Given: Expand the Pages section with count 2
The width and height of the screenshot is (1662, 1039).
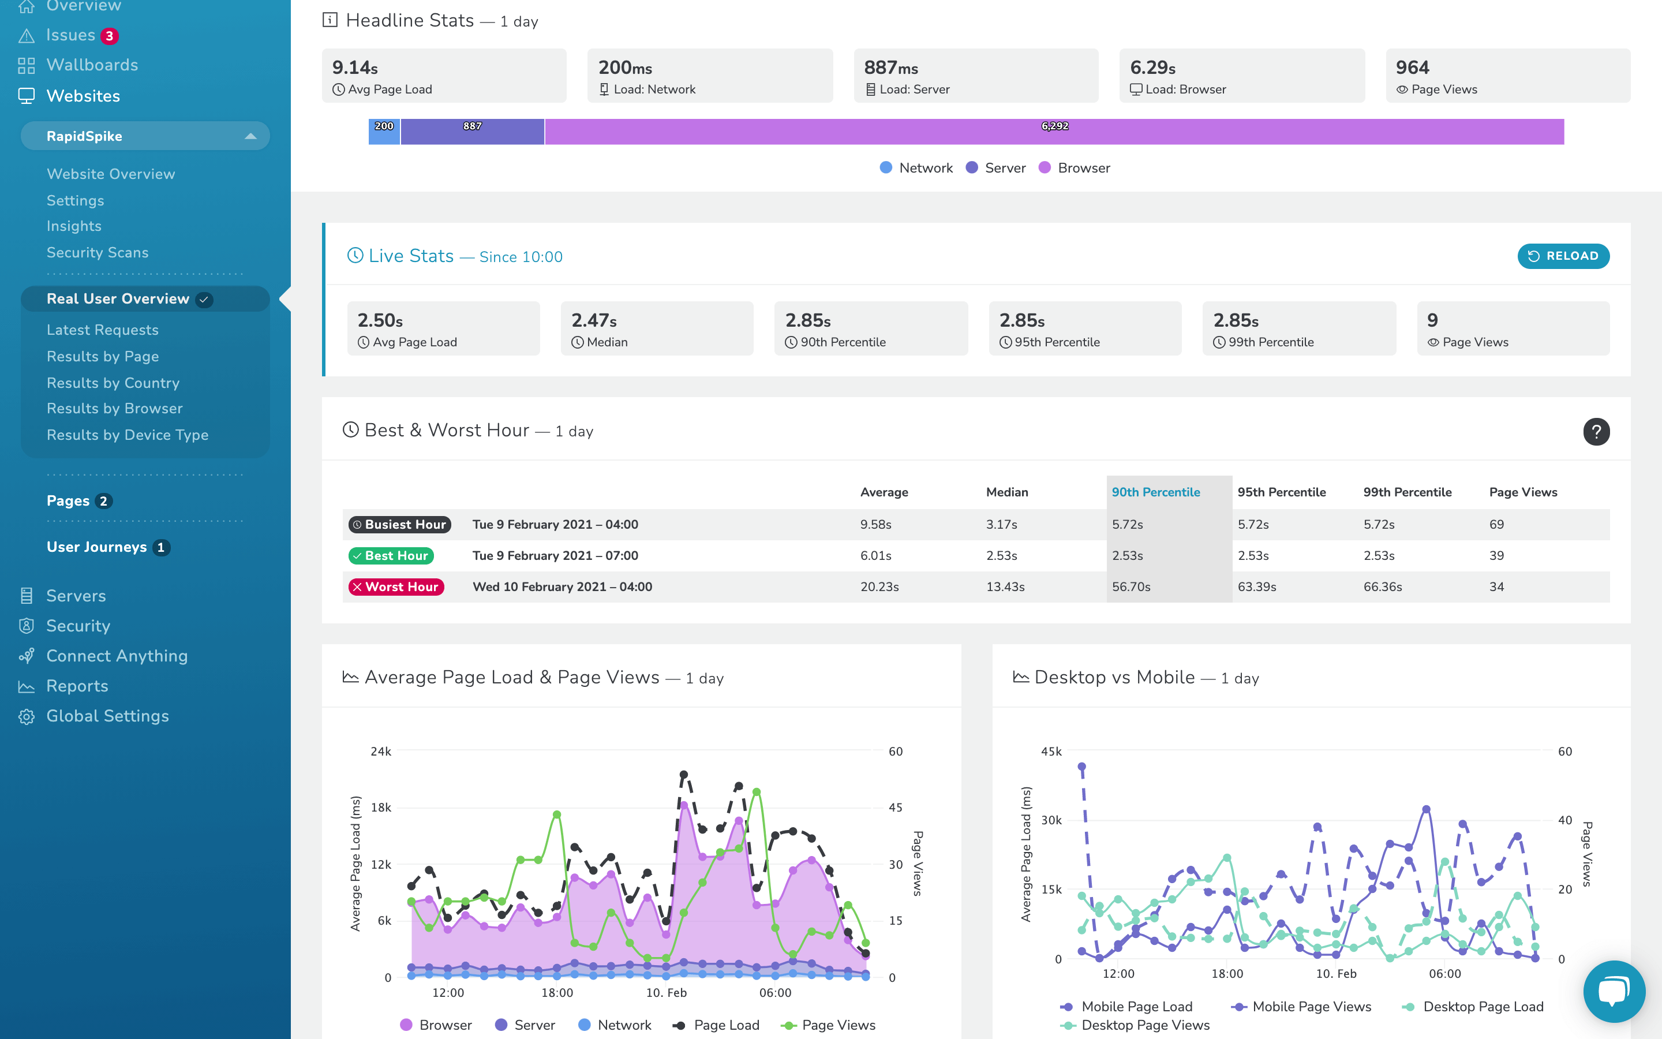Looking at the screenshot, I should click(x=78, y=500).
